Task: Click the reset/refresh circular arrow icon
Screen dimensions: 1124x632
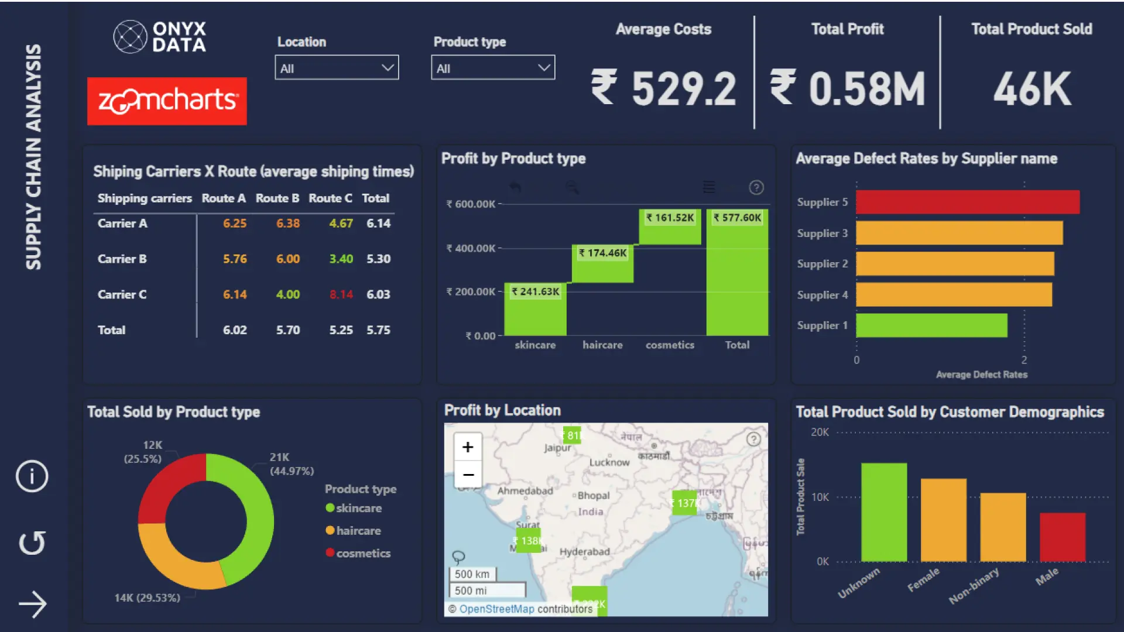Action: (32, 542)
